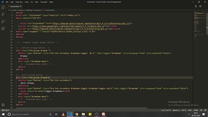208x117 pixels.
Task: Open the View menu
Action: point(27,2)
